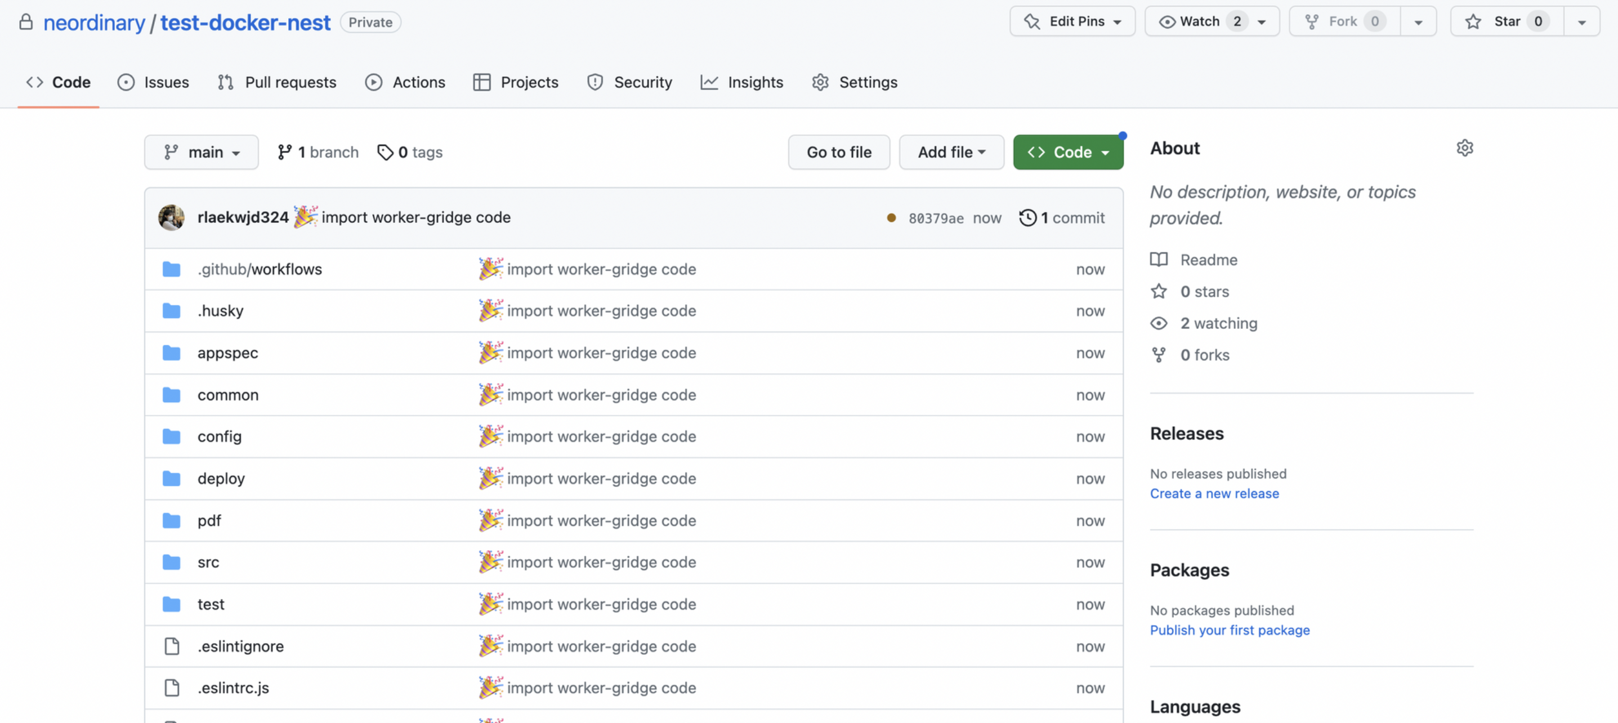Open the config folder
Viewport: 1618px width, 723px height.
pos(219,436)
